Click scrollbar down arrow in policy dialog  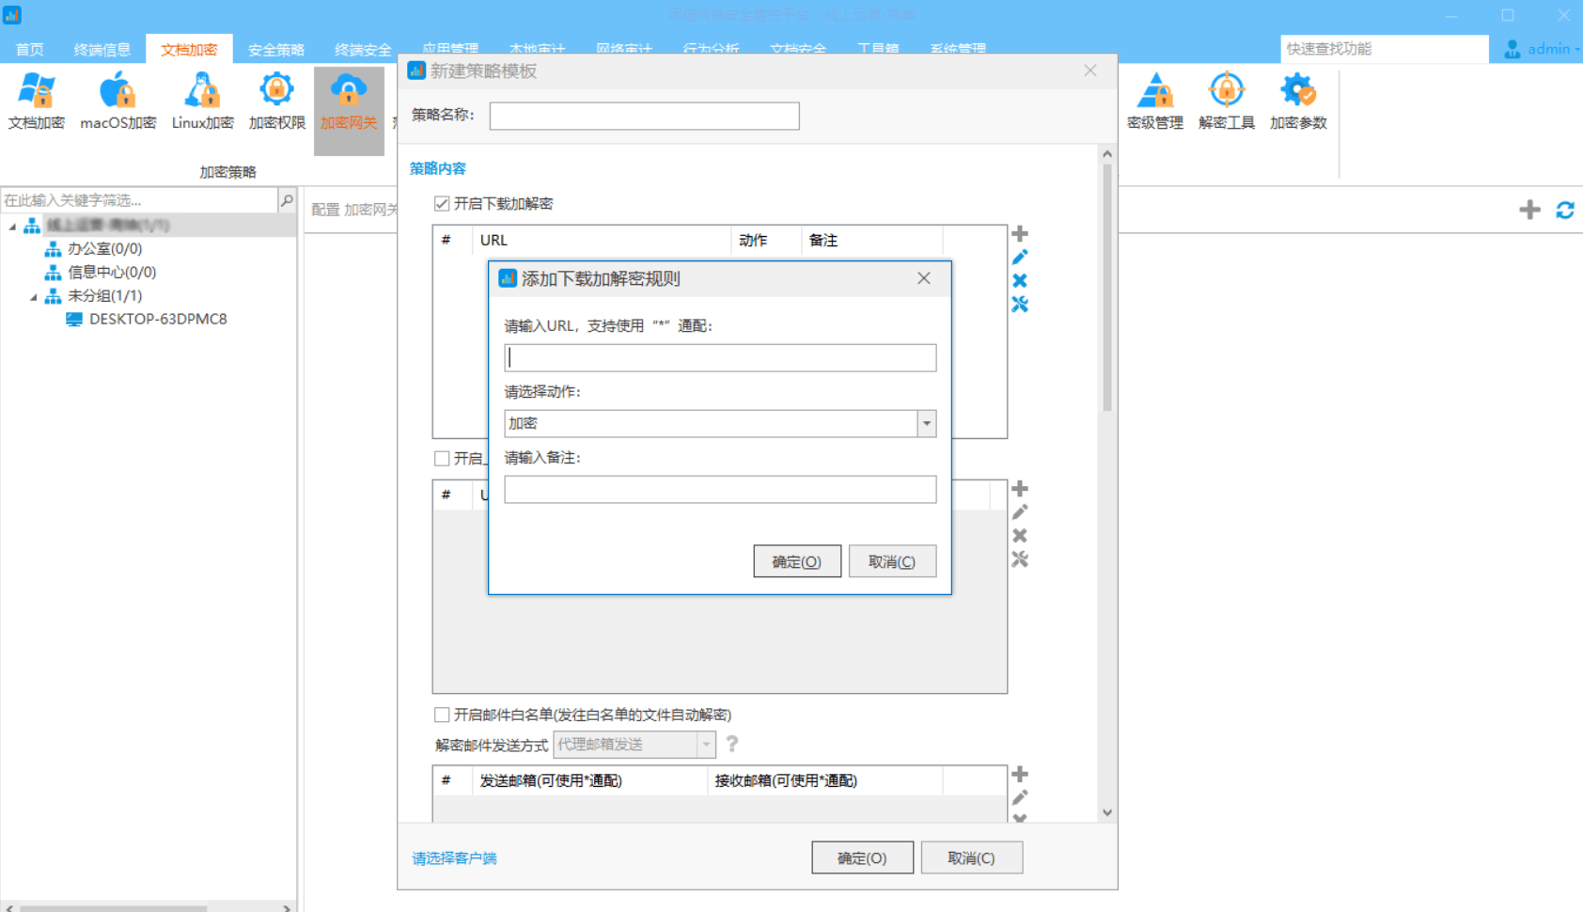tap(1107, 812)
